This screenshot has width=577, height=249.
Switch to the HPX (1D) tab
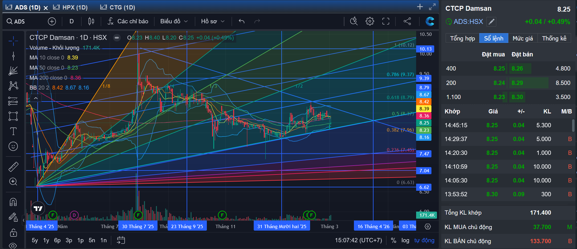(70, 7)
